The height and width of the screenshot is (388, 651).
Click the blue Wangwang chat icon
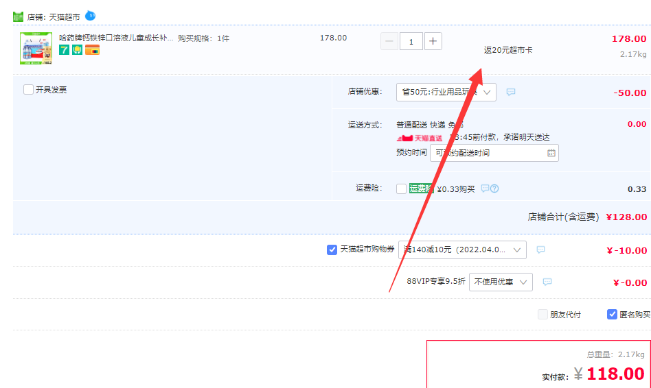tap(90, 16)
